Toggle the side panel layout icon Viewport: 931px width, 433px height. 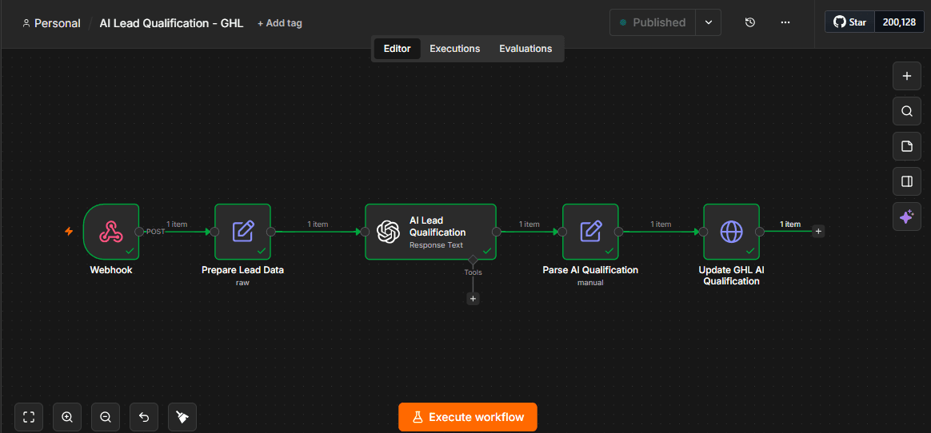point(907,181)
